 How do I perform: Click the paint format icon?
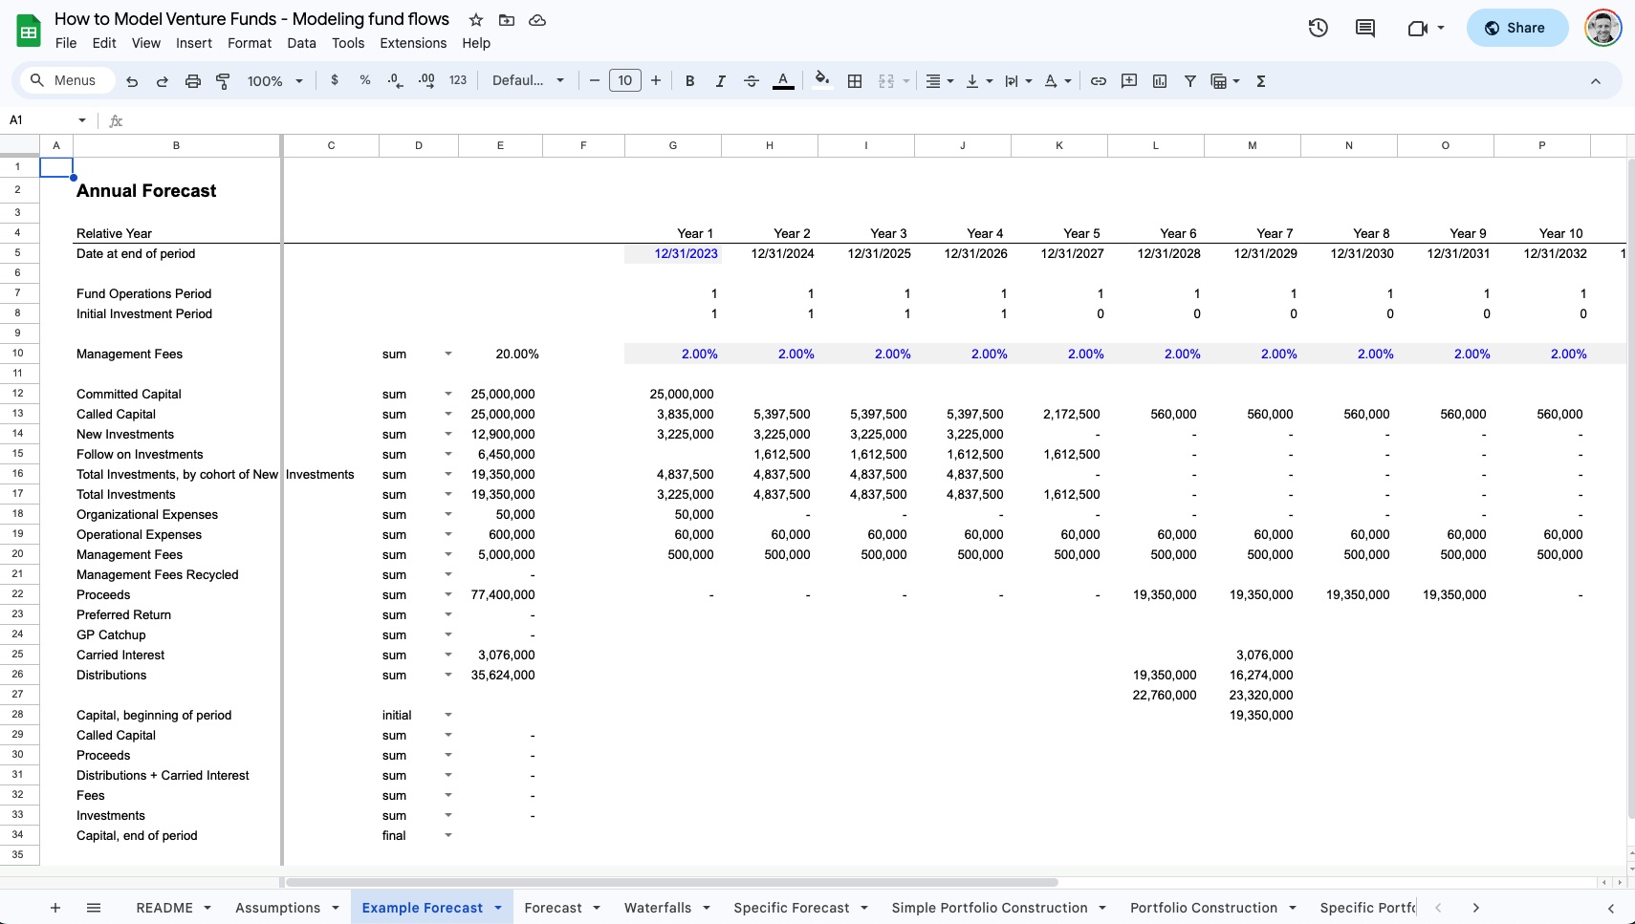click(x=223, y=81)
